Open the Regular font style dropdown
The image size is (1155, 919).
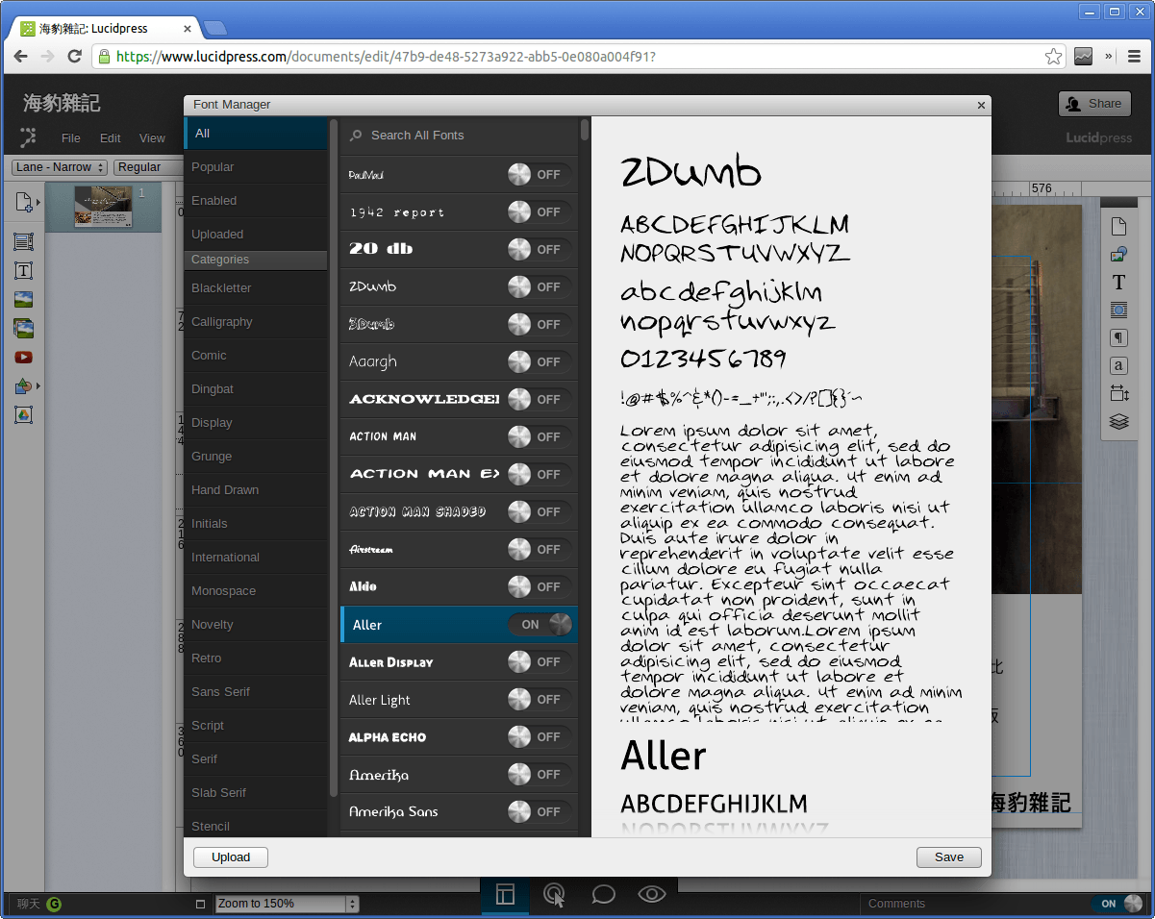[x=146, y=166]
